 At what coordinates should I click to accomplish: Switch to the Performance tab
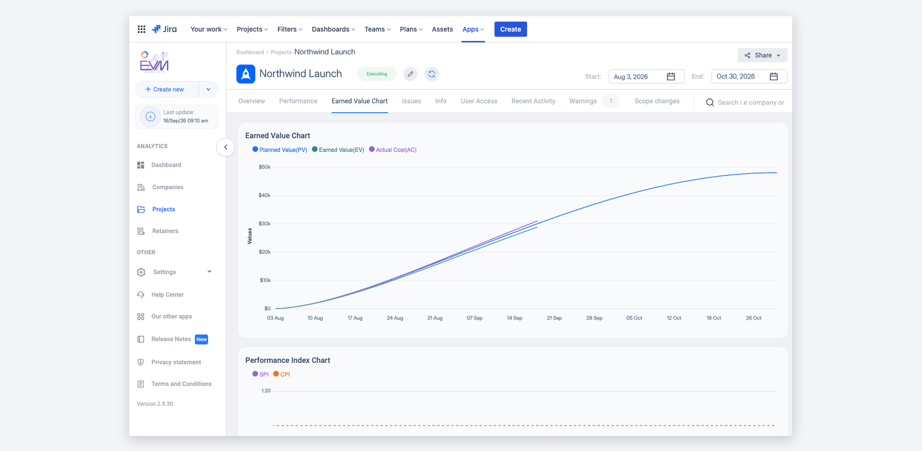(298, 101)
